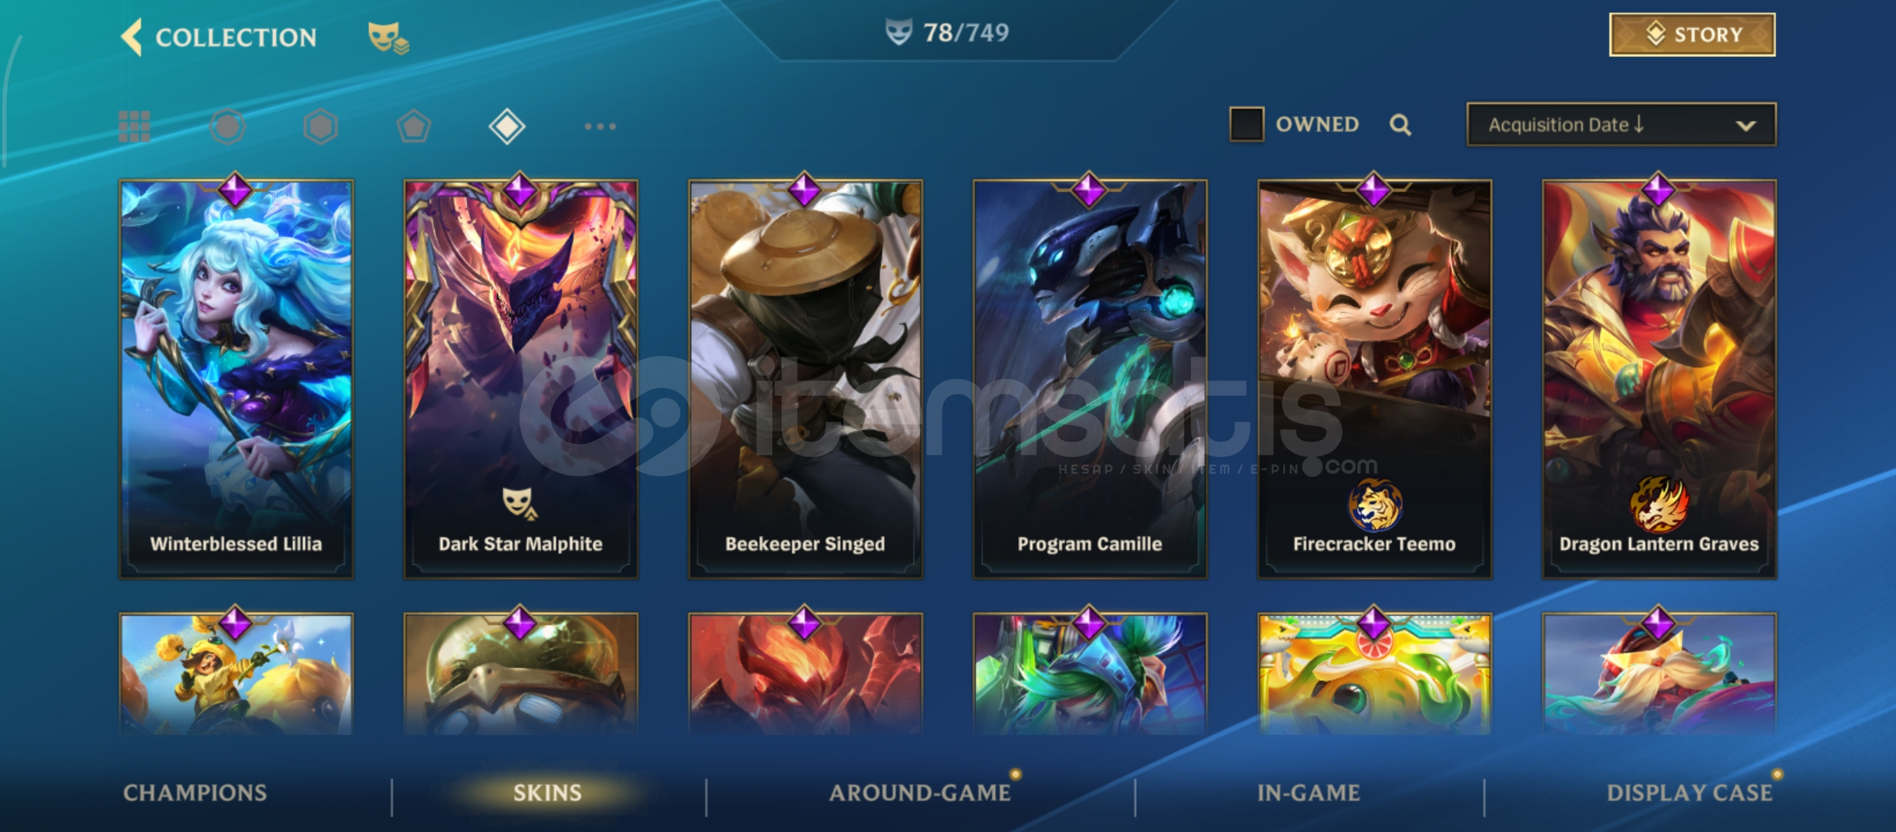
Task: Select the hexagon rarity filter icon
Action: tap(321, 126)
